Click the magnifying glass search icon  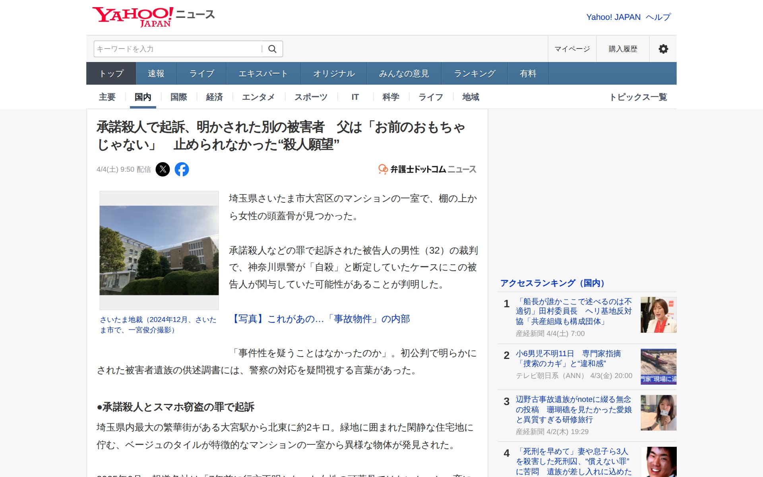(x=272, y=49)
